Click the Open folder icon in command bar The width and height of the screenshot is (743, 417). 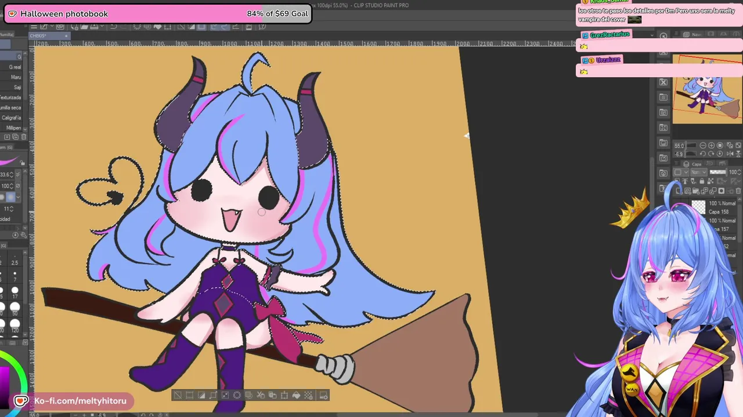pos(84,27)
